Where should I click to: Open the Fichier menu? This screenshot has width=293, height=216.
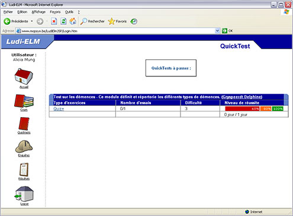coord(8,12)
